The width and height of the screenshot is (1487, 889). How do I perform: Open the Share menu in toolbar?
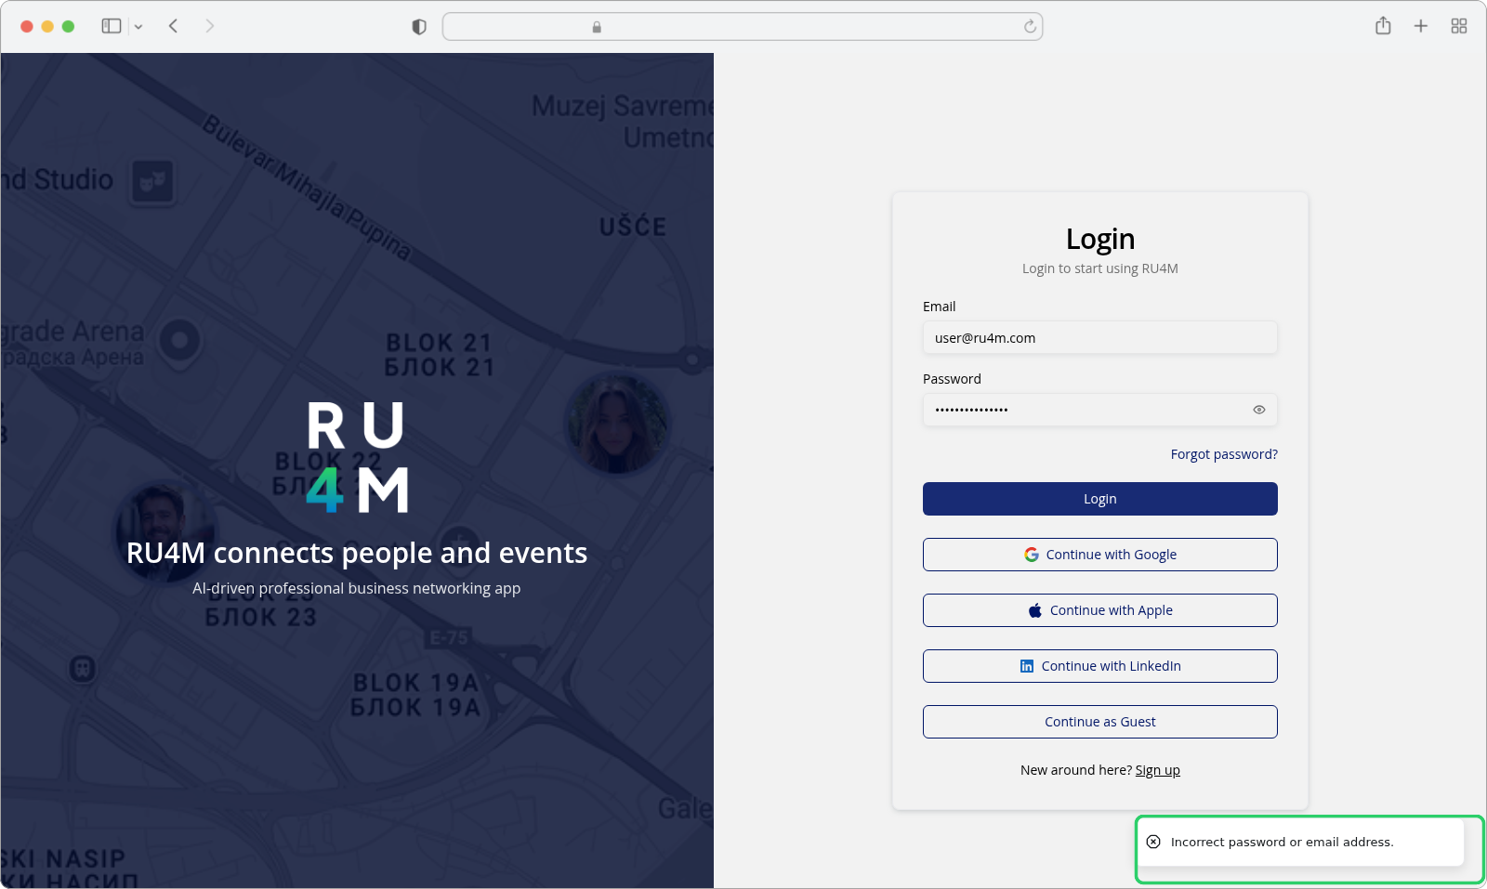1383,26
